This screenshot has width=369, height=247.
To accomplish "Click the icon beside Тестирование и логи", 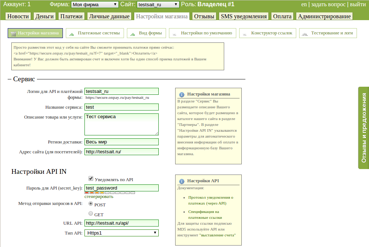I will click(x=305, y=33).
